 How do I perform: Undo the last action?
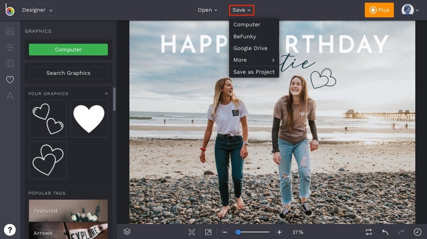pyautogui.click(x=385, y=232)
